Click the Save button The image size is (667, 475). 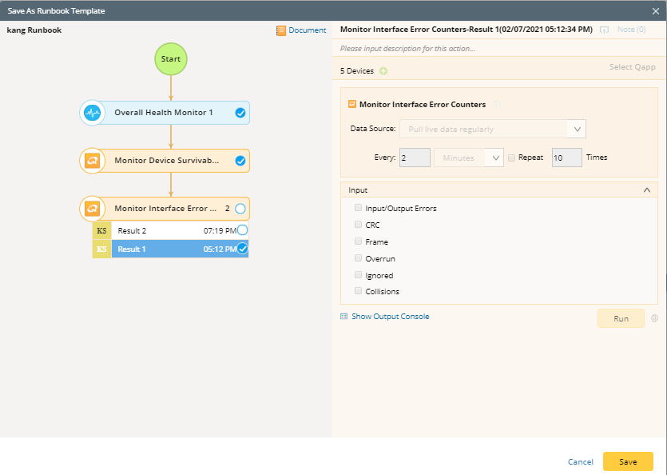click(628, 461)
